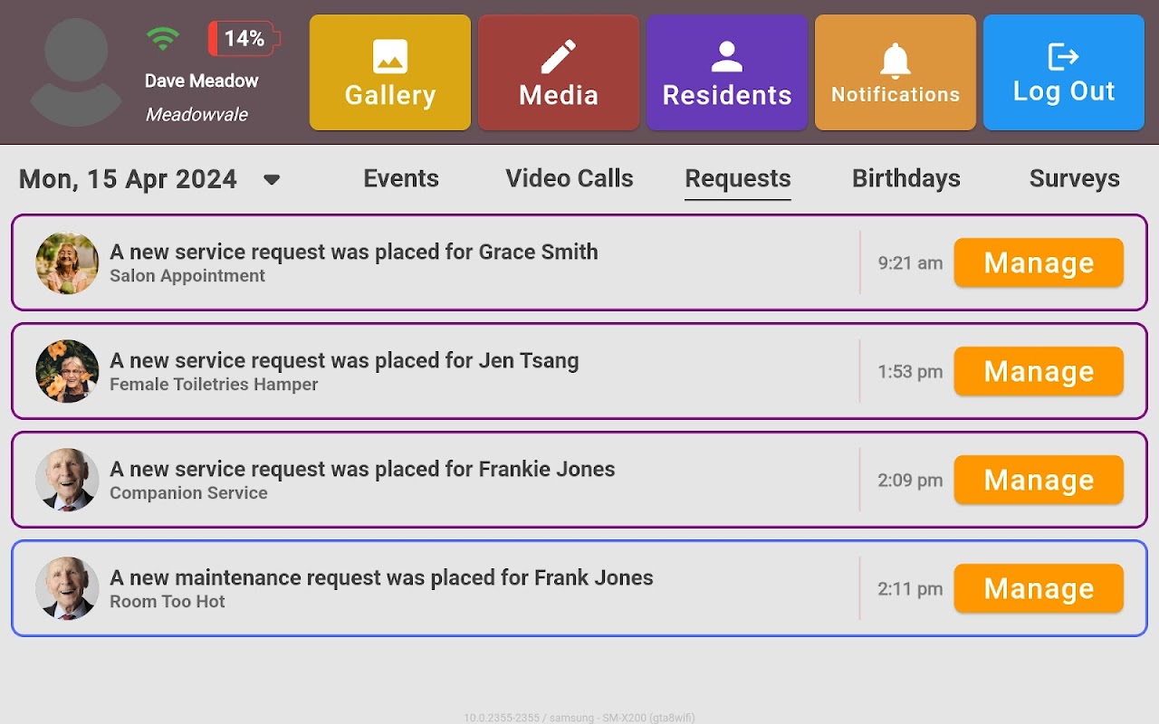Tap the red battery indicator icon
The width and height of the screenshot is (1159, 724).
(244, 39)
